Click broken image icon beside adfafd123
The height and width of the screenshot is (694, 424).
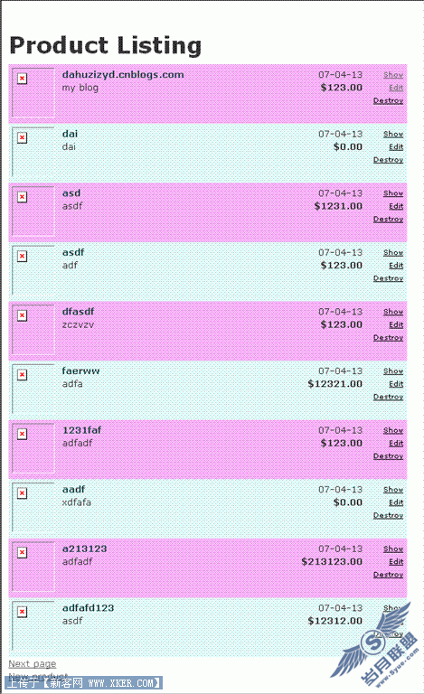pos(22,612)
